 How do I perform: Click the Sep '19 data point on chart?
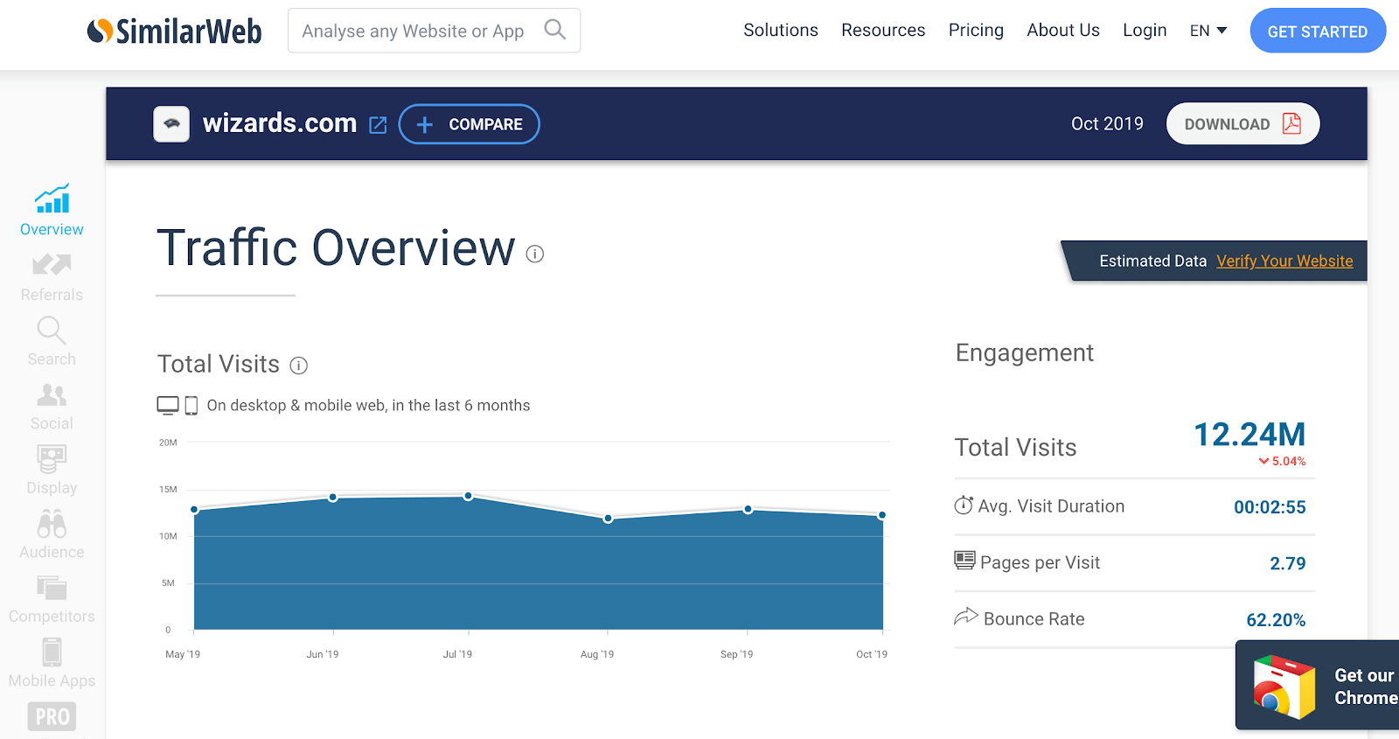(748, 509)
